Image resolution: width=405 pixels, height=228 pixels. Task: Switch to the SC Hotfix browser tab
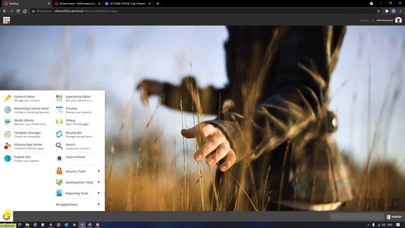(x=128, y=4)
